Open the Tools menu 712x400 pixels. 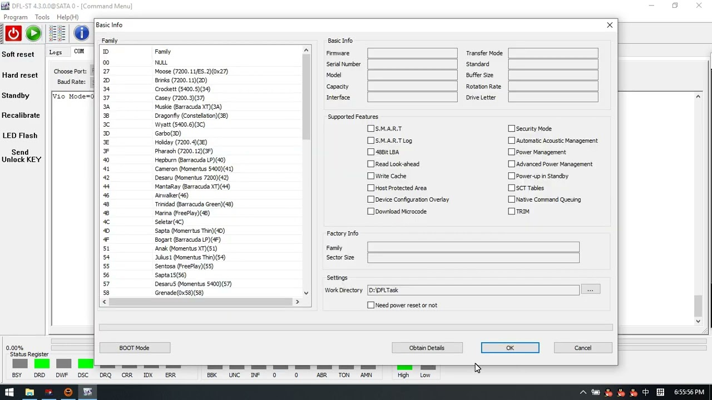tap(42, 17)
